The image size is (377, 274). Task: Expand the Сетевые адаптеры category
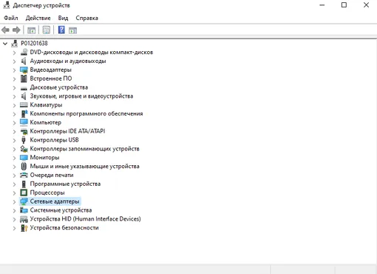point(14,201)
